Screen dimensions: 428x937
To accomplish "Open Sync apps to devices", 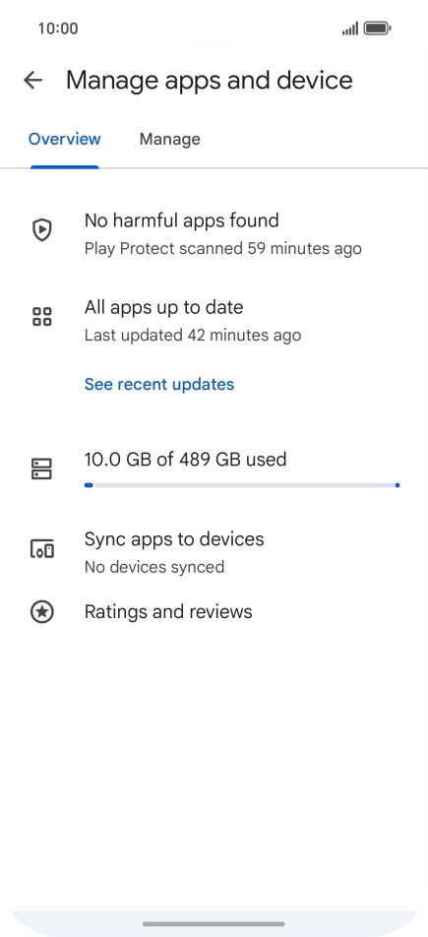I will click(x=214, y=552).
